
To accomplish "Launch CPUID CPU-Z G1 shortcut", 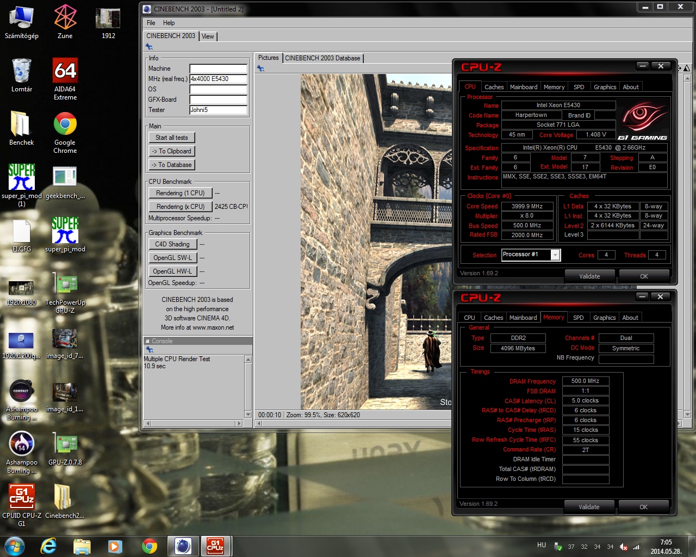I will click(x=21, y=505).
